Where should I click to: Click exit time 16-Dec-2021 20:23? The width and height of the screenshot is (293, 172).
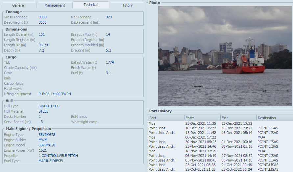[237, 128]
